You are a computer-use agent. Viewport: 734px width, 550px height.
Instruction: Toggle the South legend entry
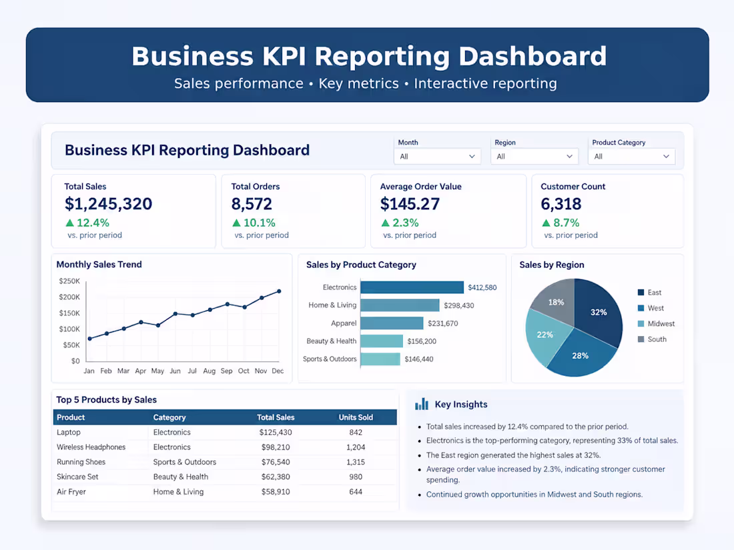652,339
